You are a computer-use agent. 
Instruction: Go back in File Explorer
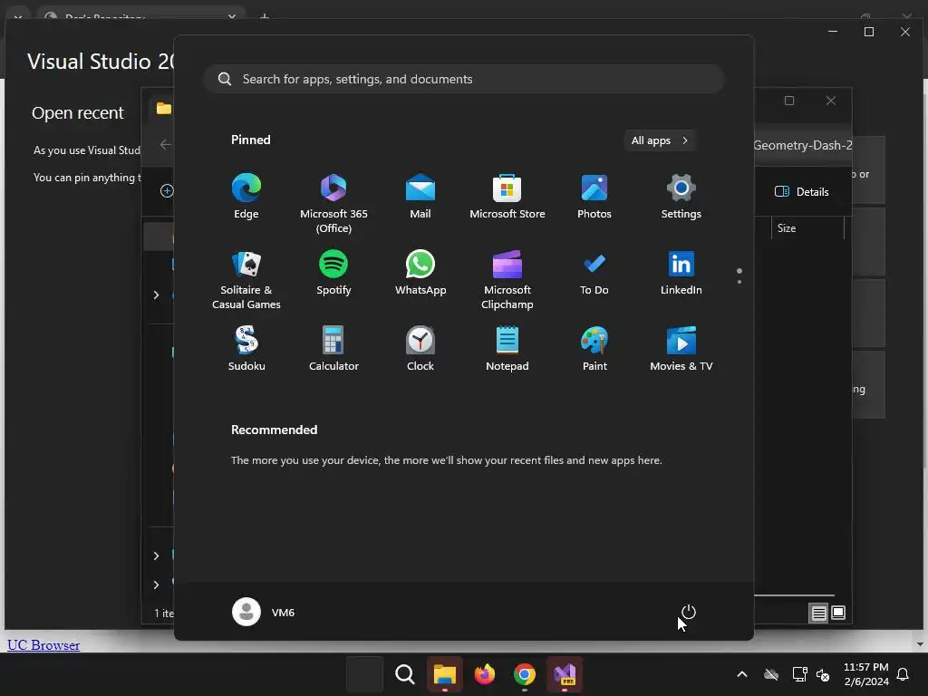pos(165,144)
